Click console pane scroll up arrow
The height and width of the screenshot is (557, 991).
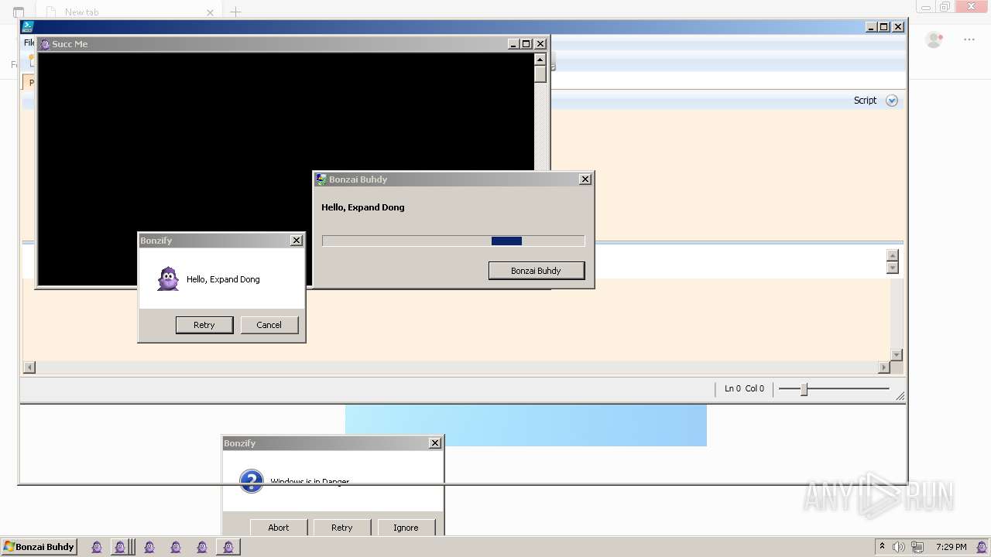click(893, 256)
